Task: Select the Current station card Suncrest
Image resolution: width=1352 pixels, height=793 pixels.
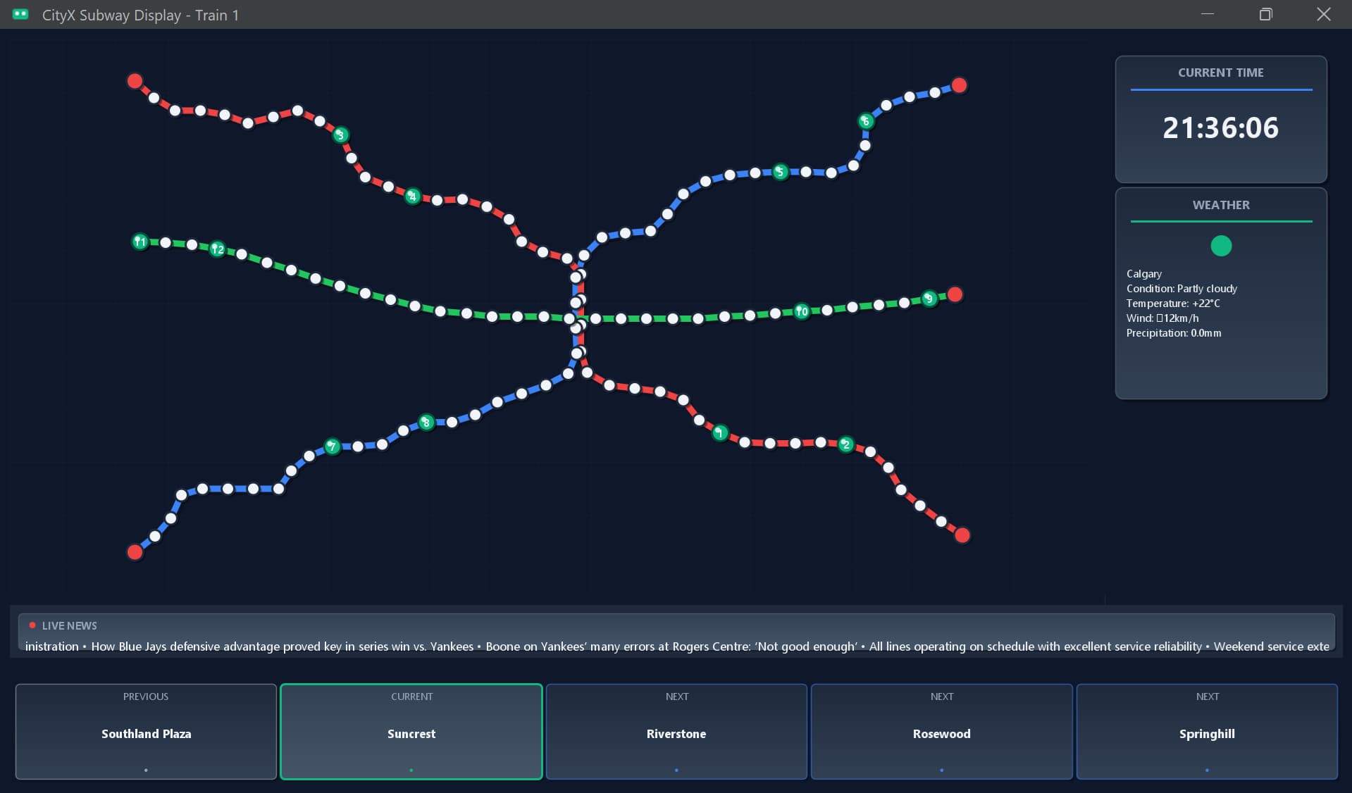Action: coord(411,732)
